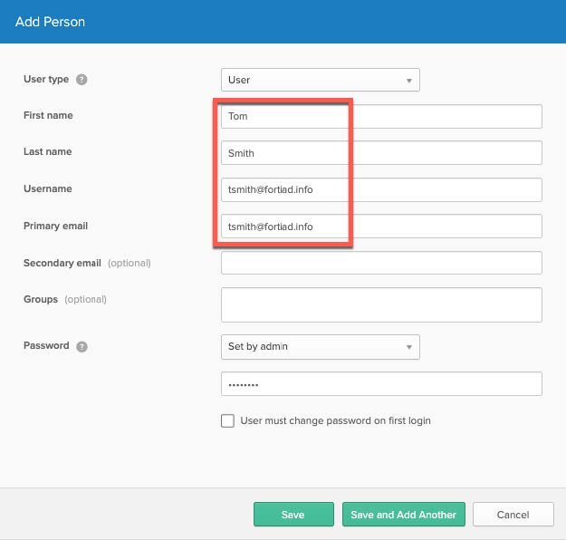This screenshot has height=540, width=566.
Task: Focus the First name field containing Tom
Action: coord(380,117)
